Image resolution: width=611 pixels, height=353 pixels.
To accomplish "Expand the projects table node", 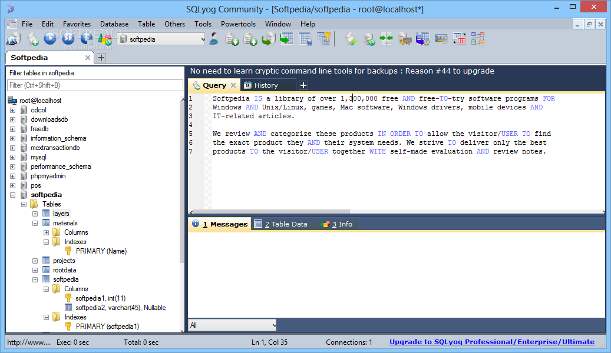I will click(35, 261).
